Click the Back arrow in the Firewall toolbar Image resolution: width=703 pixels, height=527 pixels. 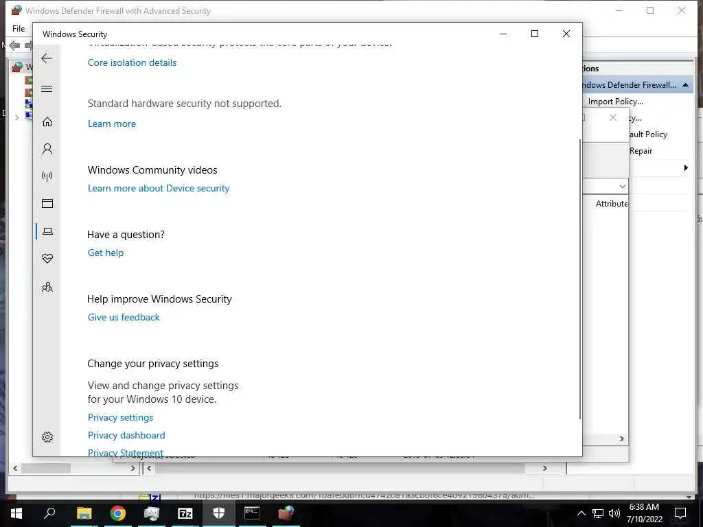pos(14,45)
